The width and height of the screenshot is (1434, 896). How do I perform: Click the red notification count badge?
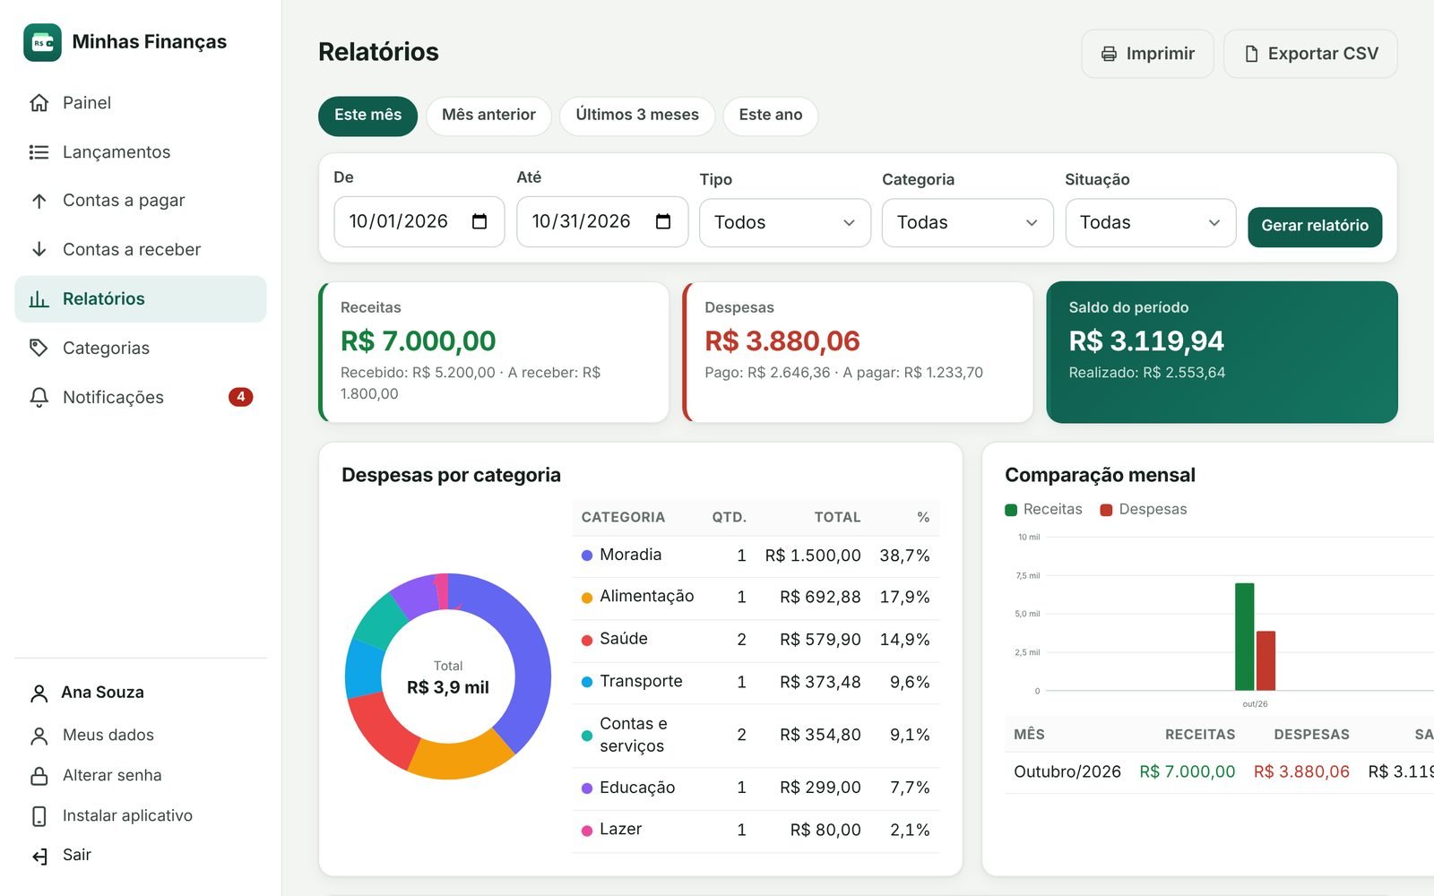click(x=240, y=397)
